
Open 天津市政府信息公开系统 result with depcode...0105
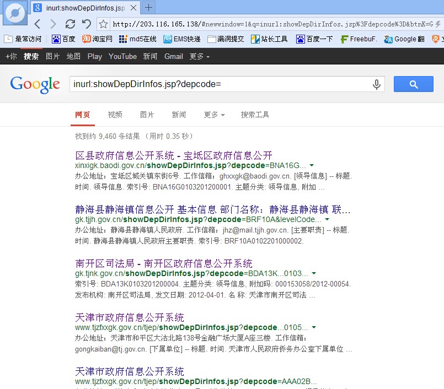[130, 317]
